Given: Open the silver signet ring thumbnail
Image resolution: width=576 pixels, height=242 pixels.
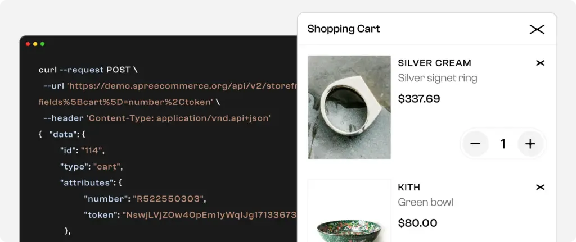Looking at the screenshot, I should 349,107.
